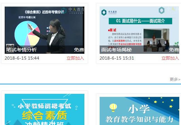The height and width of the screenshot is (125, 181).
Task: Open the 笔试考情分析 video thumbnail
Action: coord(45,30)
